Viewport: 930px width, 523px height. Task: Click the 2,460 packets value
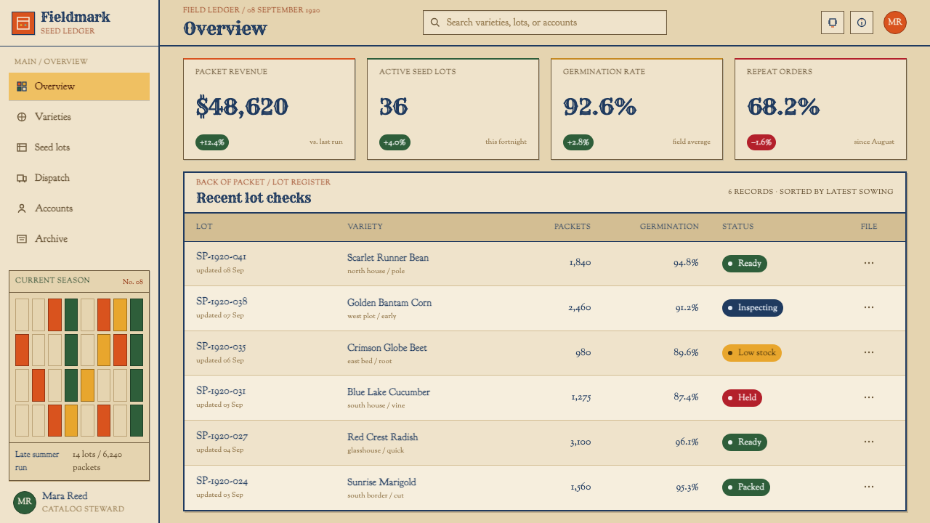pyautogui.click(x=580, y=308)
